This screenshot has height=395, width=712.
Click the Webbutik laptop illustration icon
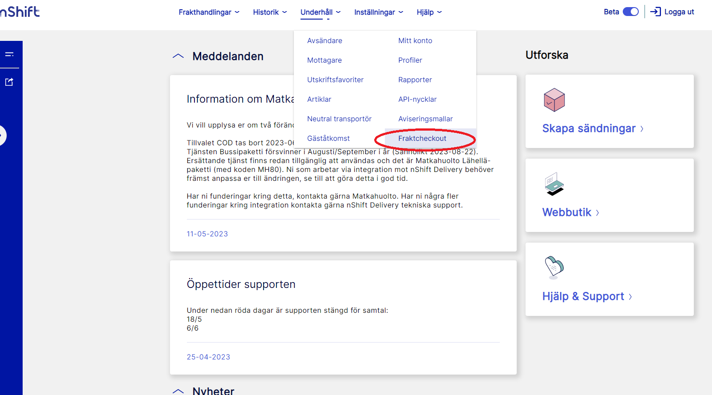click(x=554, y=184)
